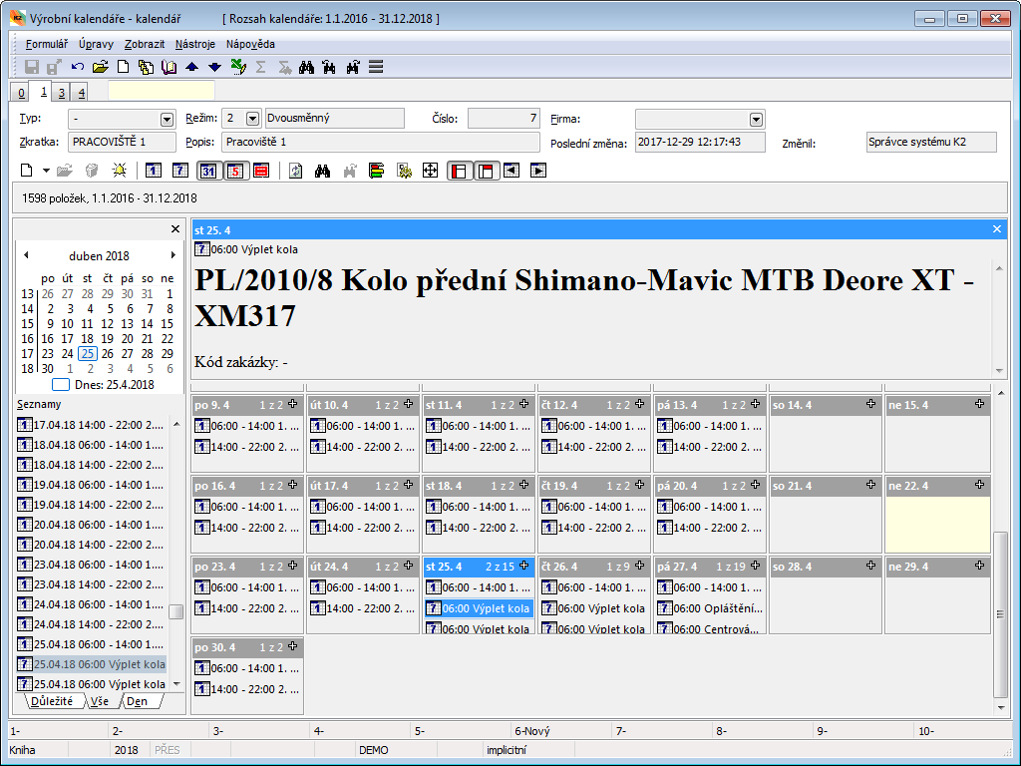The width and height of the screenshot is (1021, 766).
Task: Move to the previous record with the up arrow
Action: point(192,67)
